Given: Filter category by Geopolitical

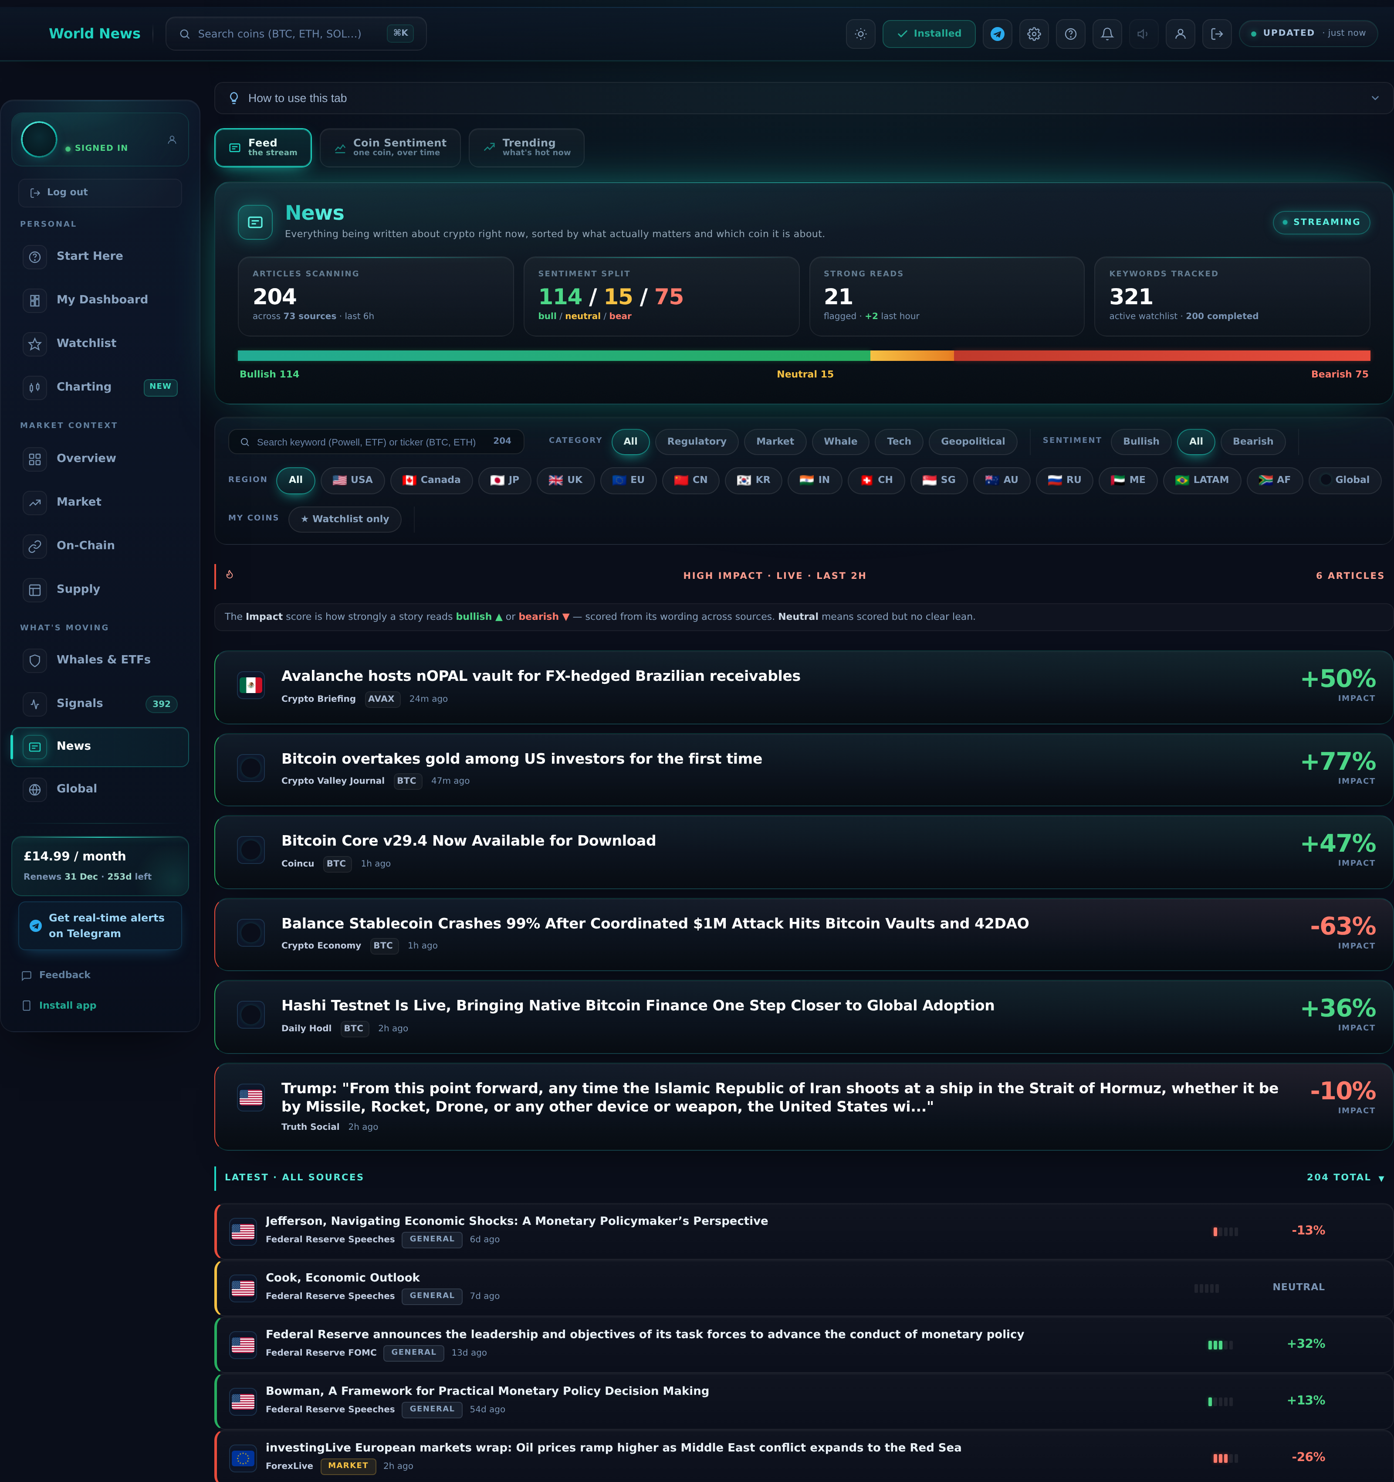Looking at the screenshot, I should [972, 441].
